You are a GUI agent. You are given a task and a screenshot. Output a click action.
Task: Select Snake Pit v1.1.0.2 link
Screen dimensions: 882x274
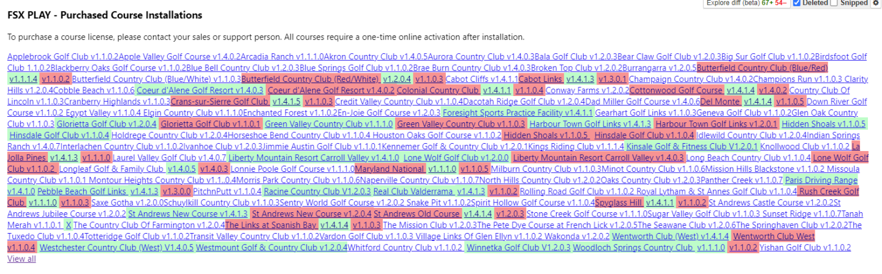coord(439,203)
